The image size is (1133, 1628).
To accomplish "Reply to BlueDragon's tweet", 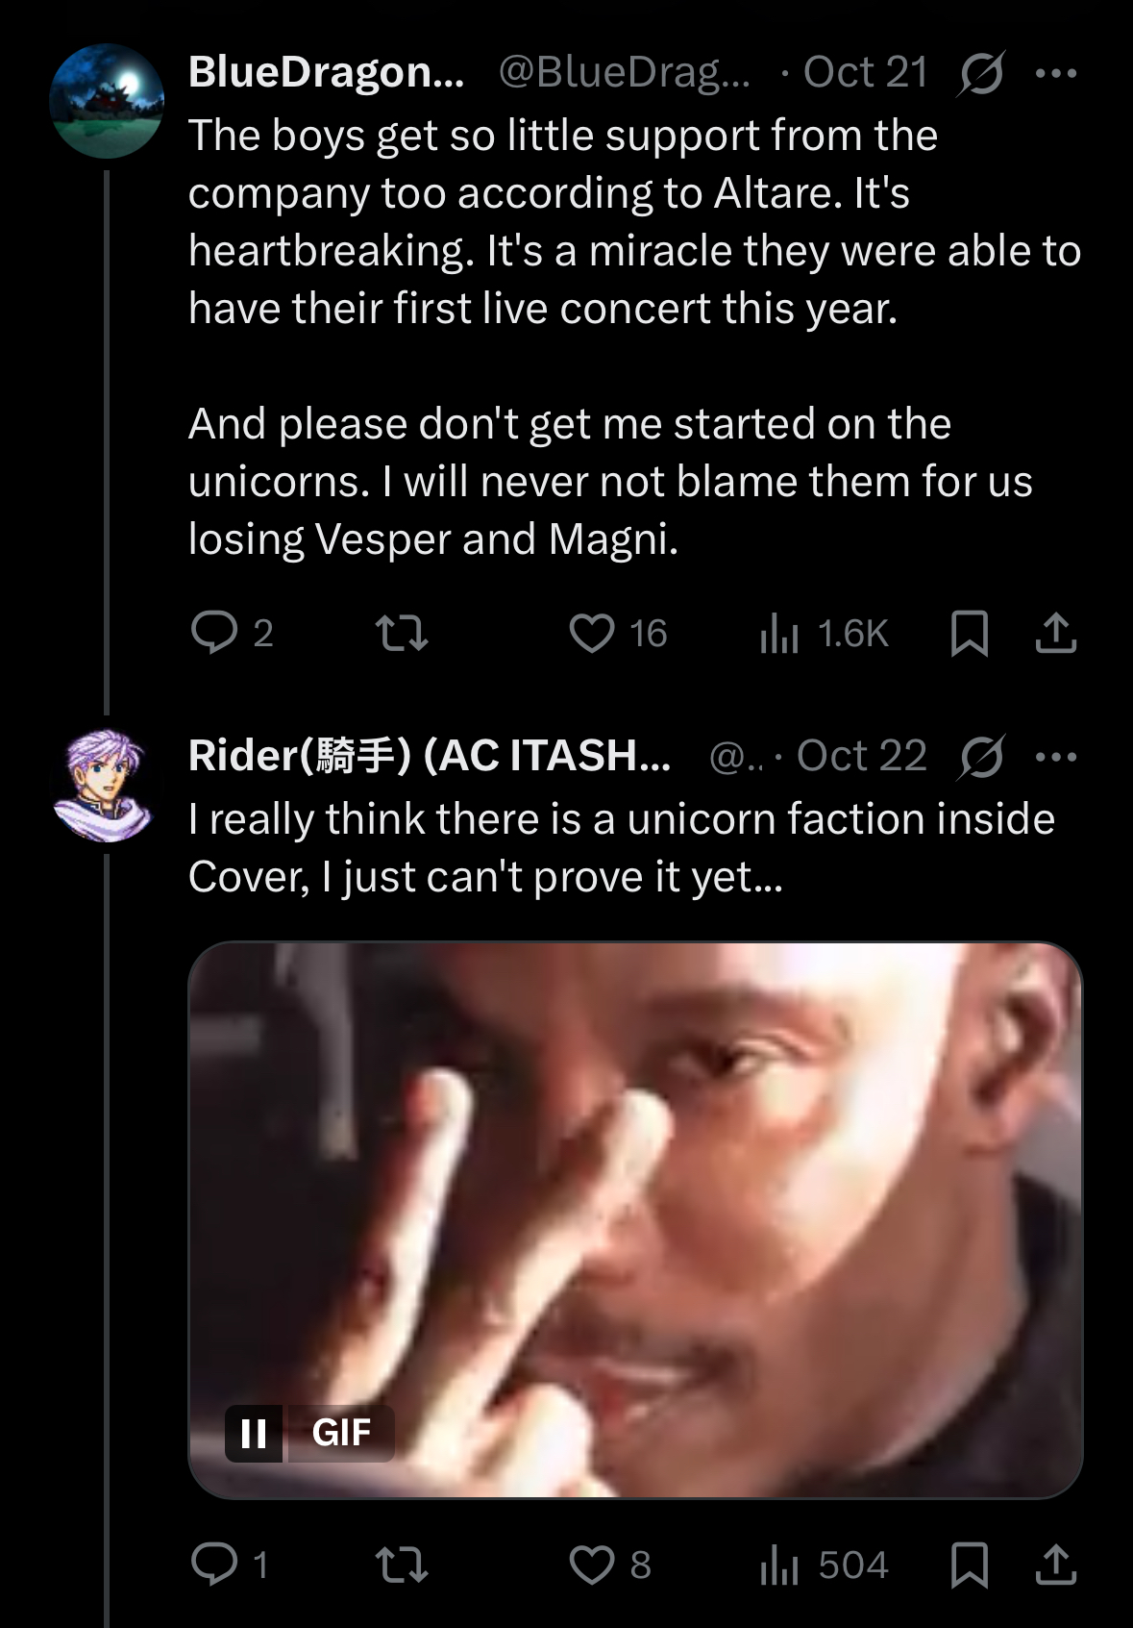I will click(x=214, y=633).
